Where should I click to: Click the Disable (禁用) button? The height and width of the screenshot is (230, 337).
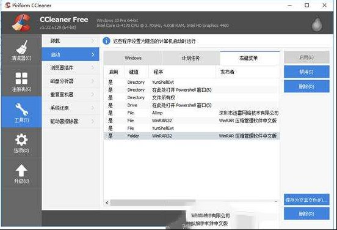pyautogui.click(x=306, y=72)
